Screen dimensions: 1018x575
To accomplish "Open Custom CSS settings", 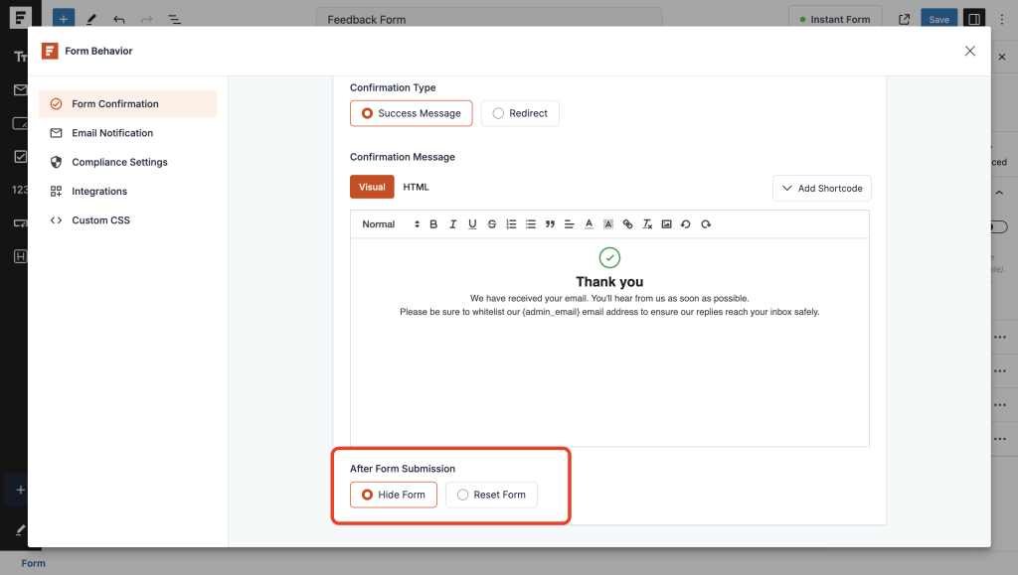I will coord(99,219).
